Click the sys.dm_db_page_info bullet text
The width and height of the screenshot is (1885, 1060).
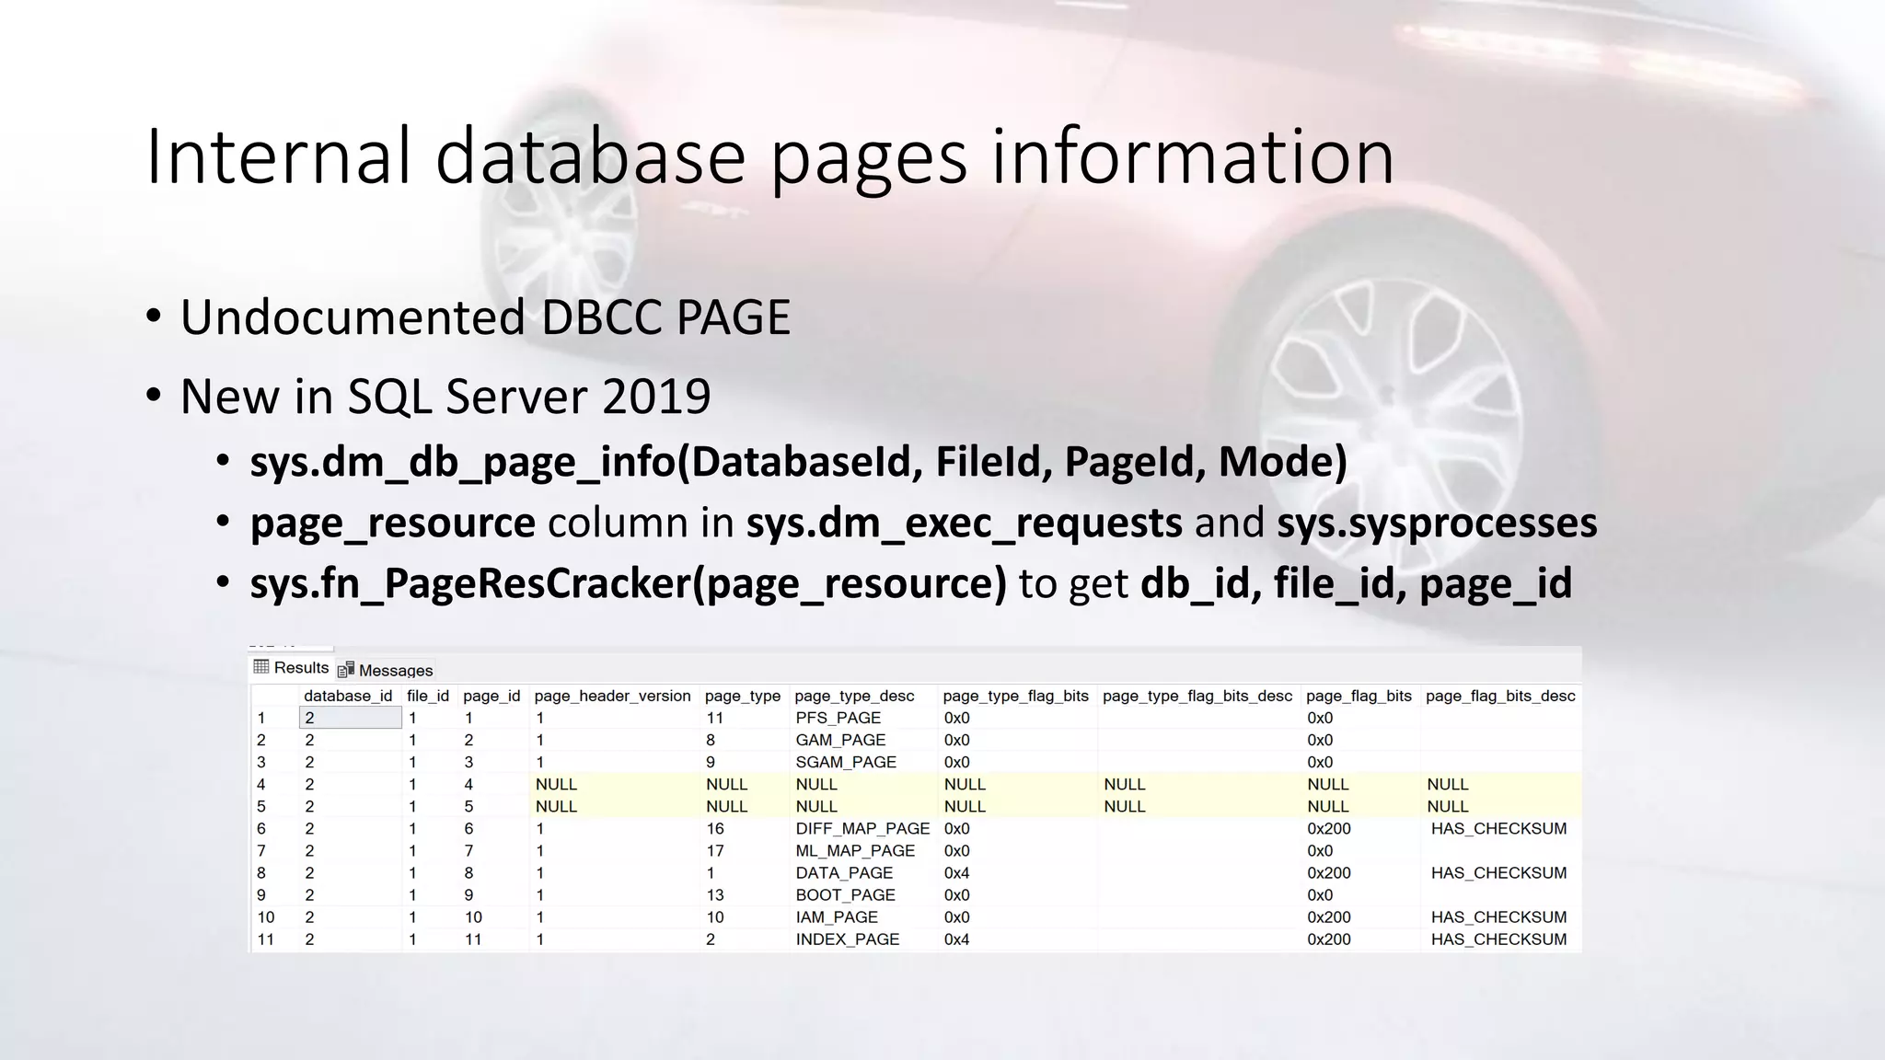pyautogui.click(x=798, y=461)
